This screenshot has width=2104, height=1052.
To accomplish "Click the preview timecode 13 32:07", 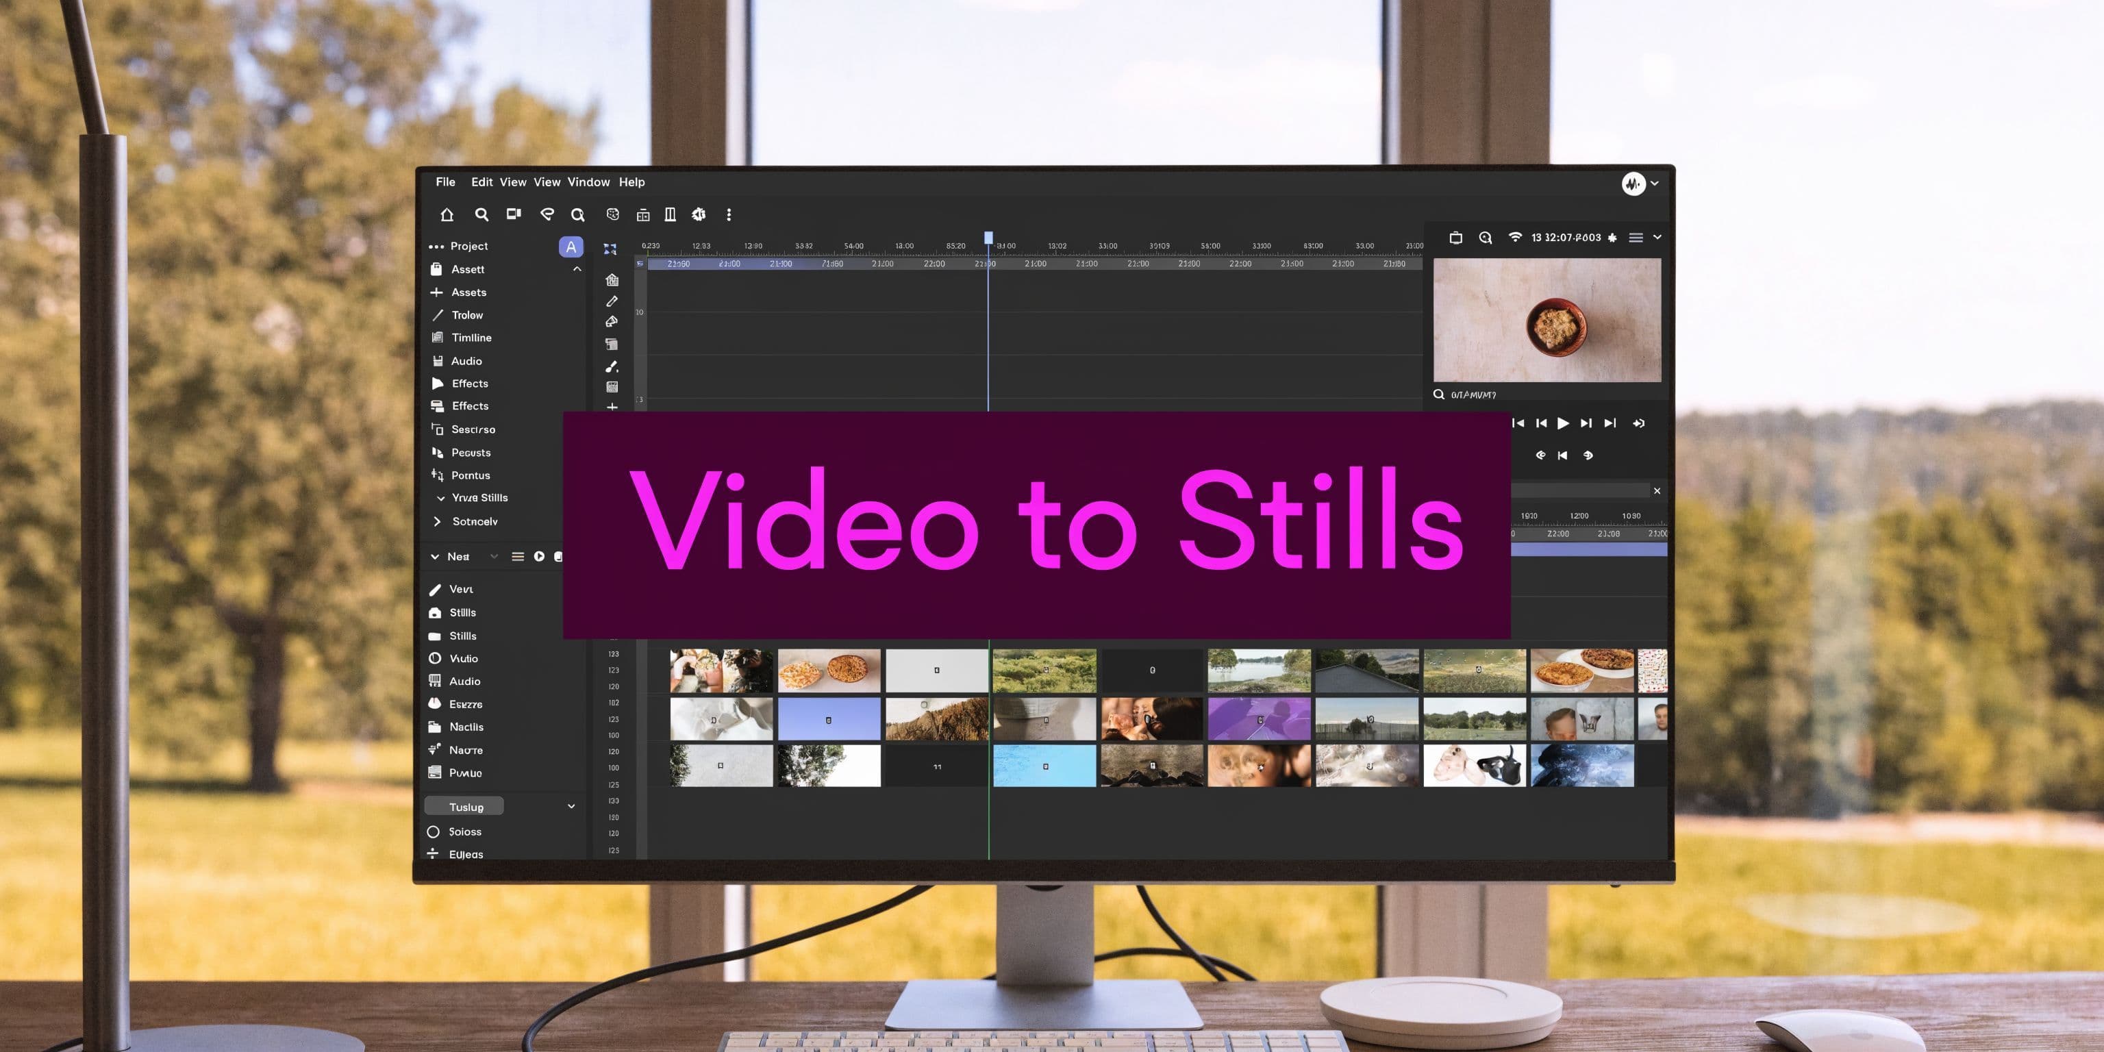I will pos(1566,238).
